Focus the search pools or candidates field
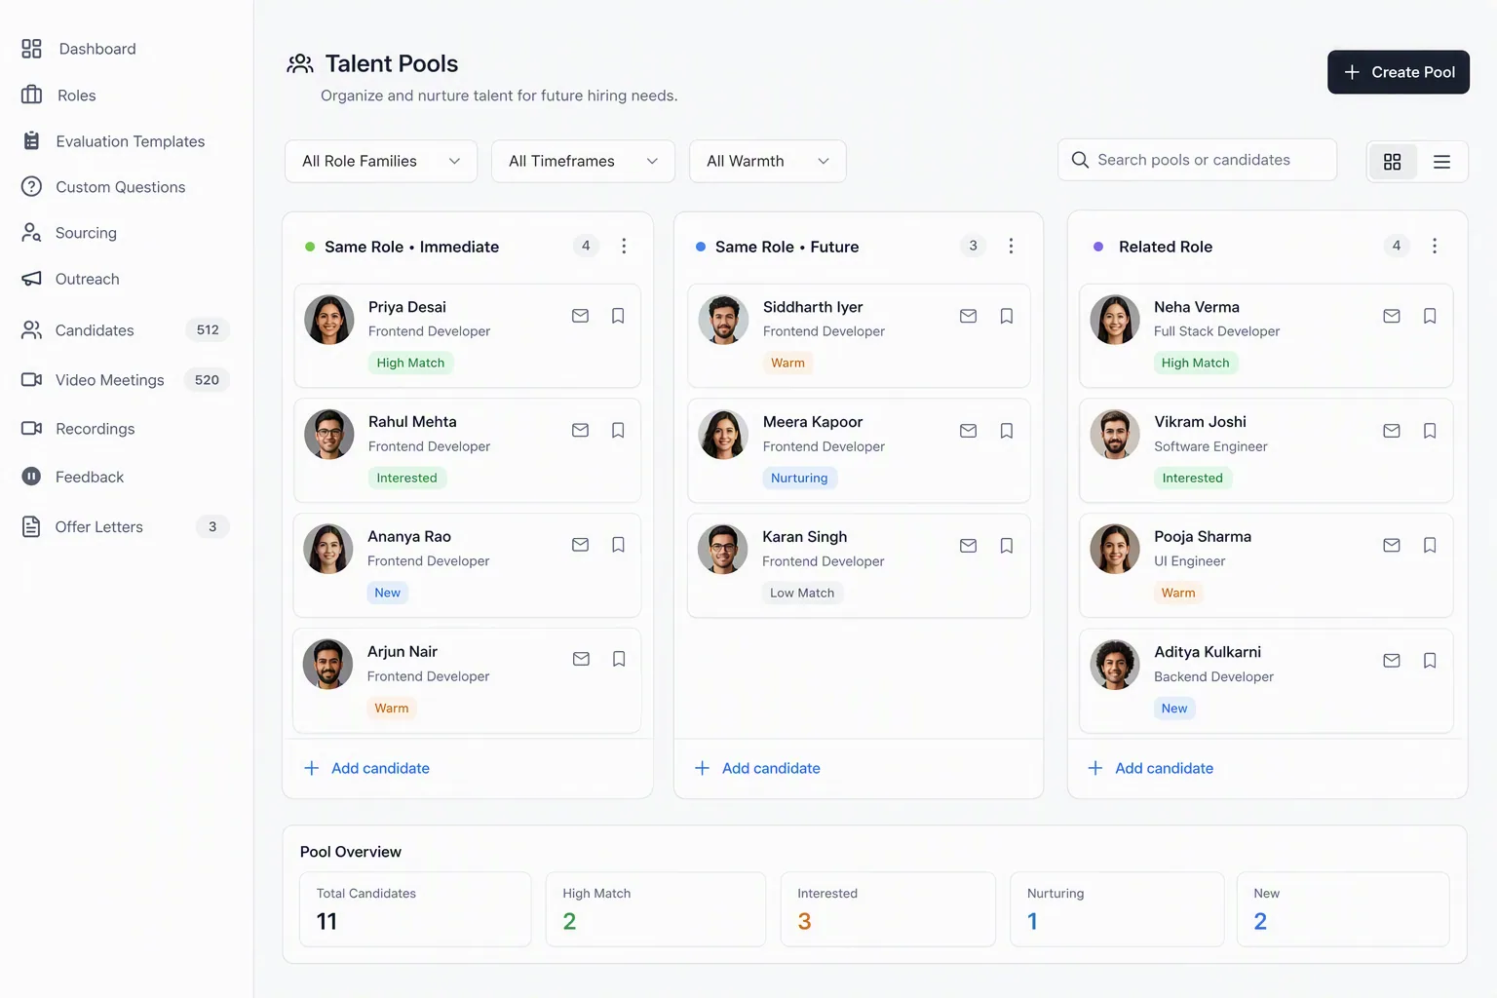1497x998 pixels. click(x=1198, y=160)
